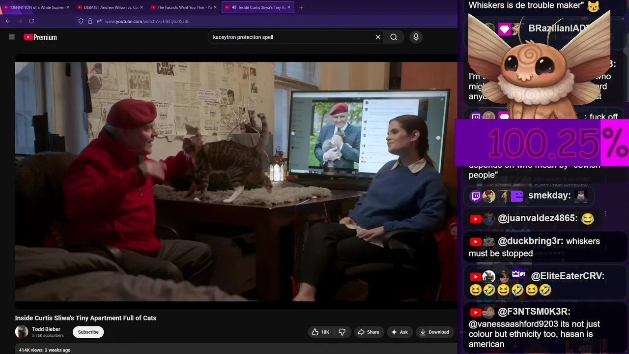Like the video with 18K thumbs-up

tap(320, 332)
